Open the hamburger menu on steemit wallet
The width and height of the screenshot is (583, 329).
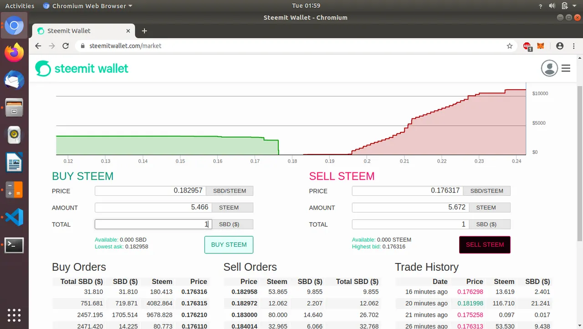tap(566, 68)
